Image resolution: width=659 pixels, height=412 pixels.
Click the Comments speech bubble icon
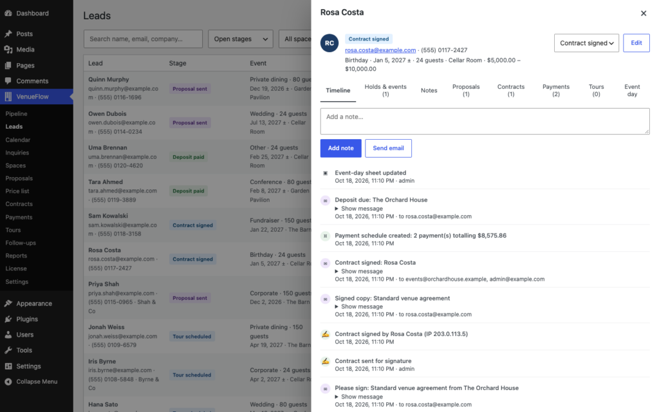point(8,80)
